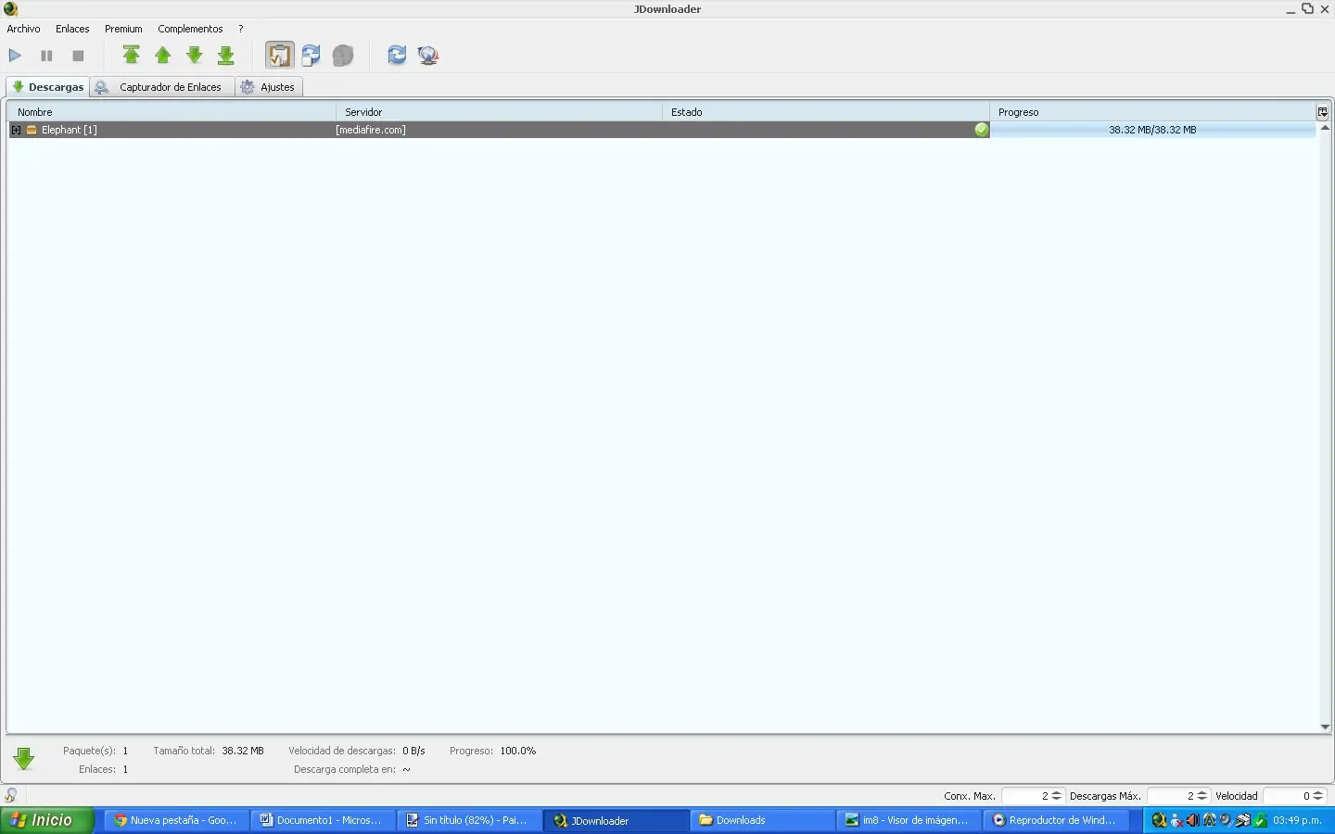Screen dimensions: 1335x834
Task: Open the Enlaces menu
Action: tap(72, 29)
